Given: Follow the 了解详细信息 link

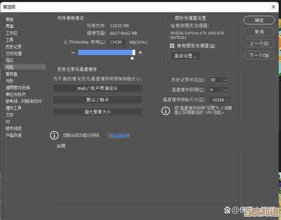Looking at the screenshot, I should tap(118, 135).
